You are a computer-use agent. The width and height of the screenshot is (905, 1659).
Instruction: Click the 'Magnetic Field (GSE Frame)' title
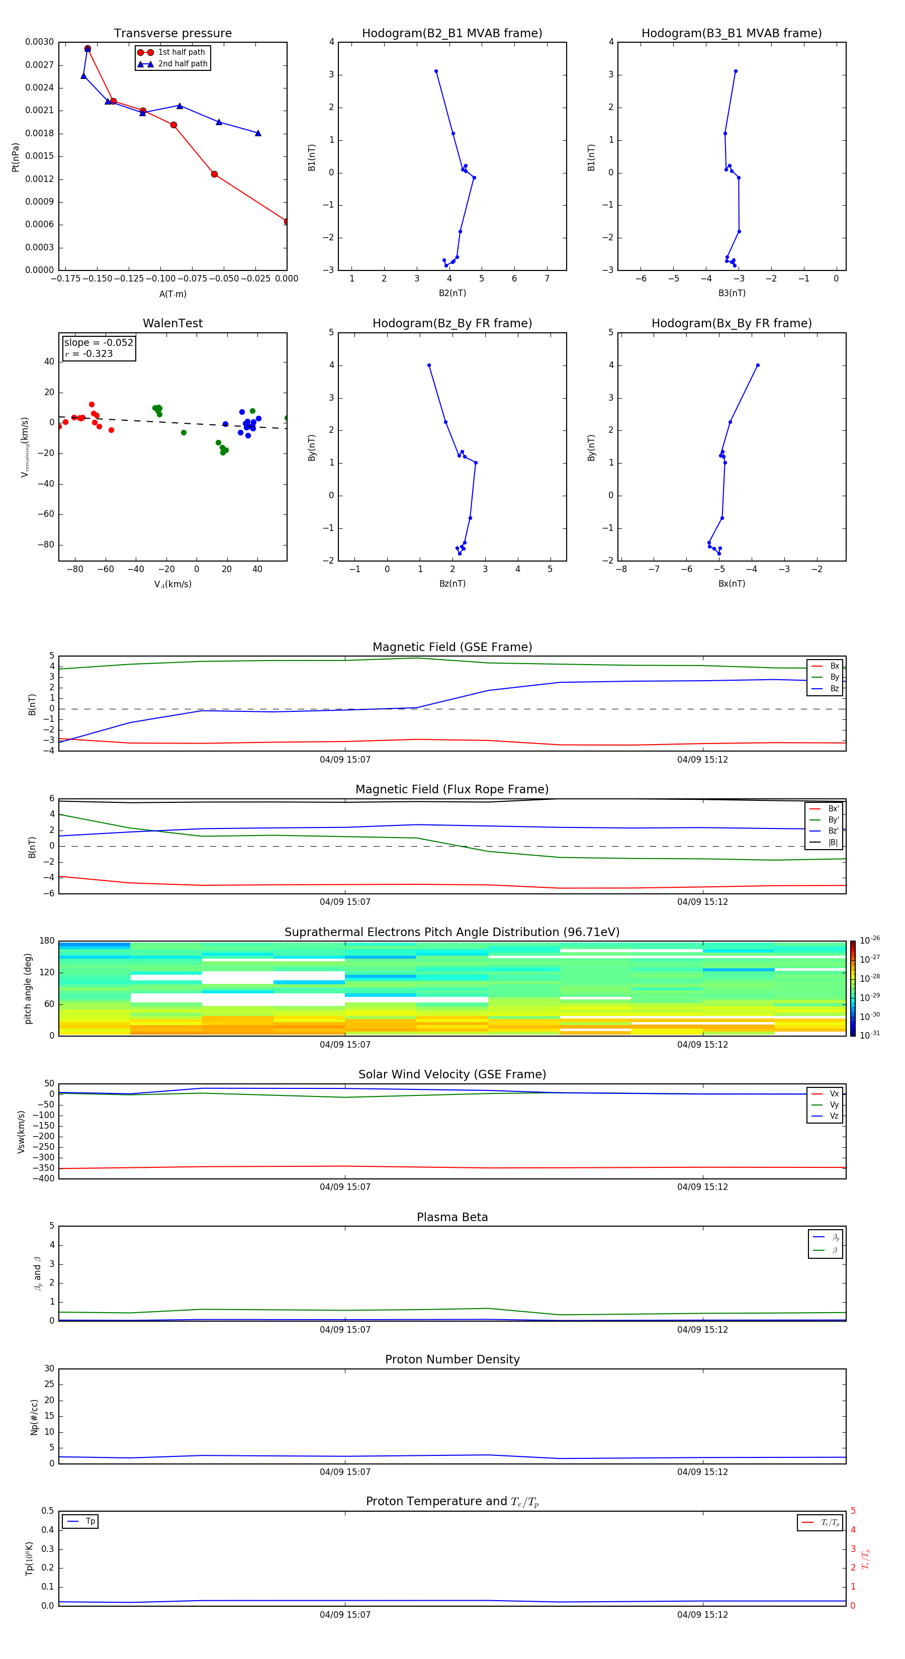[x=452, y=647]
